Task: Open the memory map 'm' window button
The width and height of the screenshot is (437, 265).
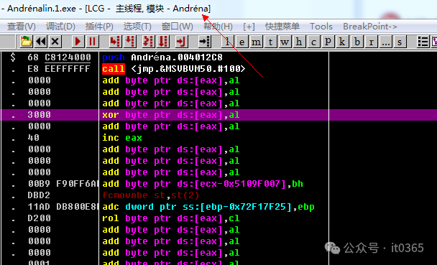Action: click(x=256, y=42)
